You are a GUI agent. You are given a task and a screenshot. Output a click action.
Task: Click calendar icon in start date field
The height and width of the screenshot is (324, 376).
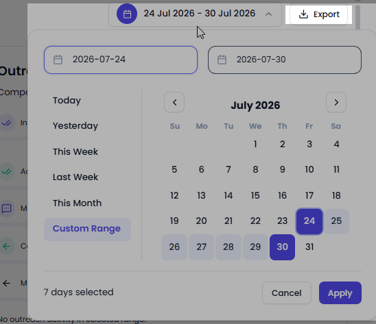click(58, 60)
